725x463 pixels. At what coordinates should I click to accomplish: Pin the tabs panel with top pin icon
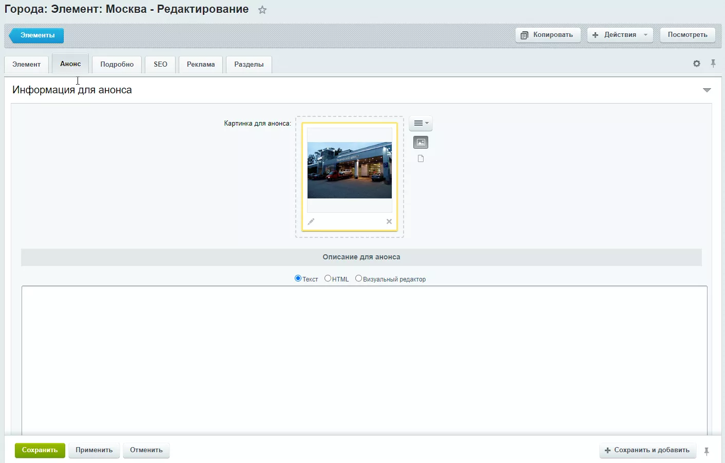click(x=713, y=64)
